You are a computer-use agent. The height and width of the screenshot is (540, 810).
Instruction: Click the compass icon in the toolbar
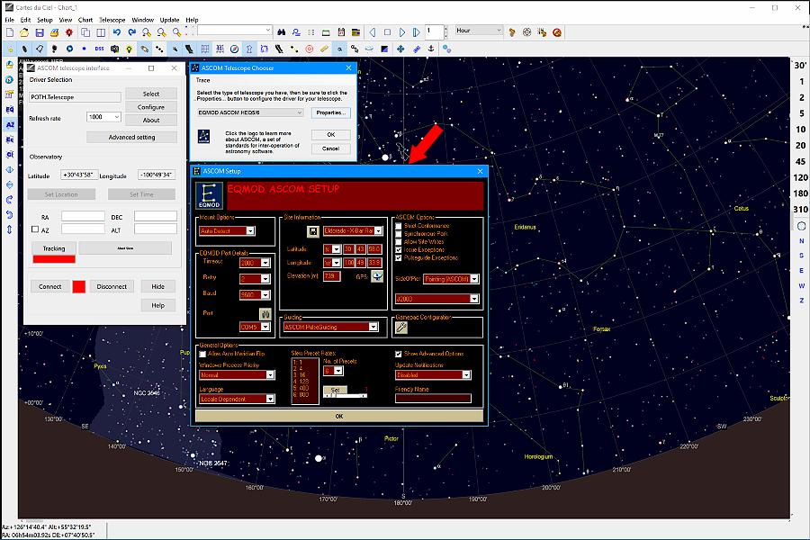235,49
